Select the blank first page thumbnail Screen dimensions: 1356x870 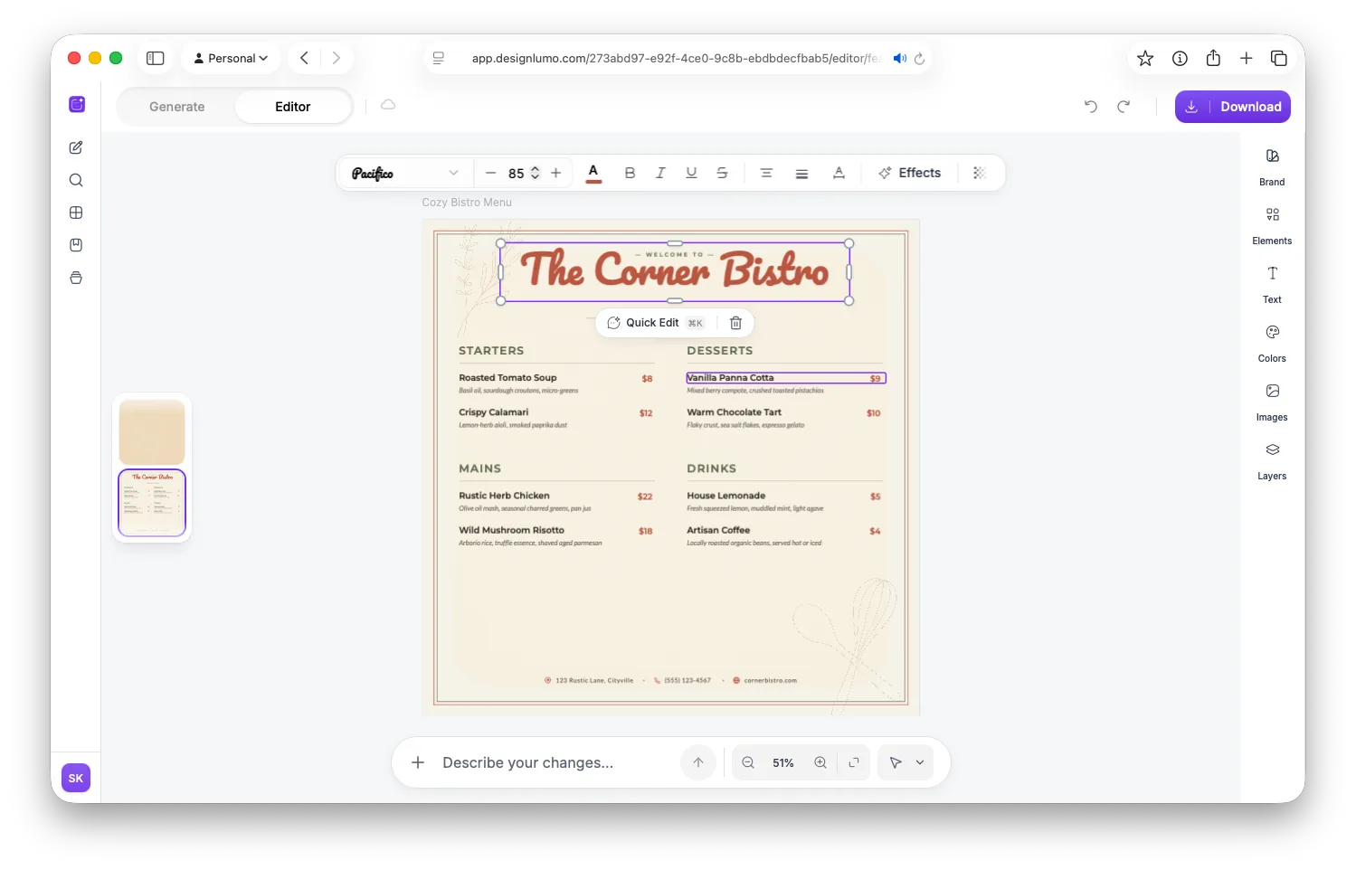click(x=152, y=432)
